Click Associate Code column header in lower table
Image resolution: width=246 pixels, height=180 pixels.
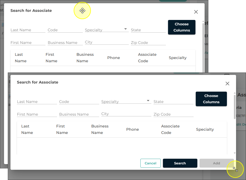pos(170,129)
